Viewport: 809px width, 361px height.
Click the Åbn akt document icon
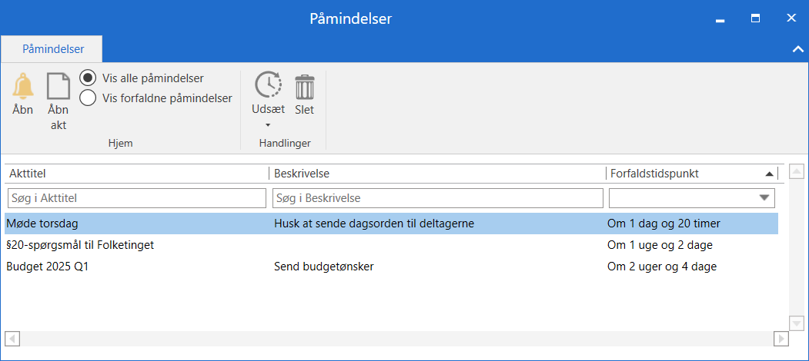pyautogui.click(x=59, y=87)
